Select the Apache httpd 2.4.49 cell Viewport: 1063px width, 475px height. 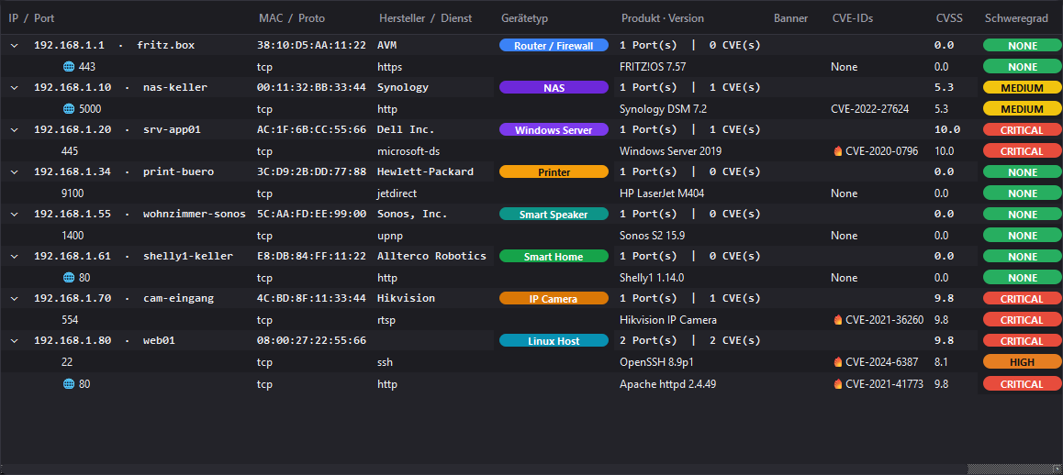coord(667,383)
